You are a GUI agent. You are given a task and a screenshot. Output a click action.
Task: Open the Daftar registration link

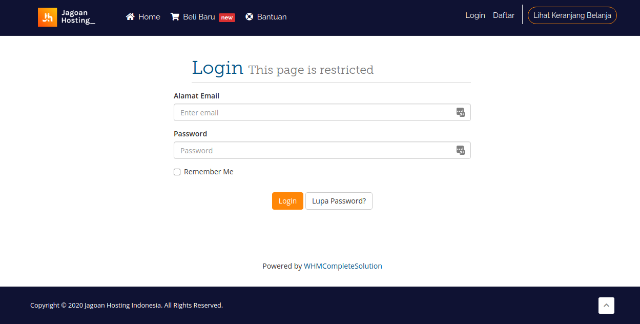coord(504,15)
